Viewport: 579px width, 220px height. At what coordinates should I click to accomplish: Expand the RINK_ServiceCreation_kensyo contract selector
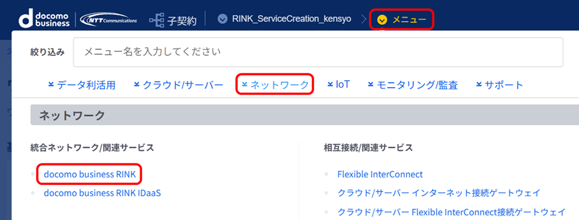[x=284, y=19]
